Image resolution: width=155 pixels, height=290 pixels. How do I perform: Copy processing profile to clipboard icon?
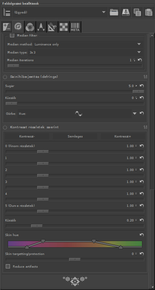click(137, 12)
